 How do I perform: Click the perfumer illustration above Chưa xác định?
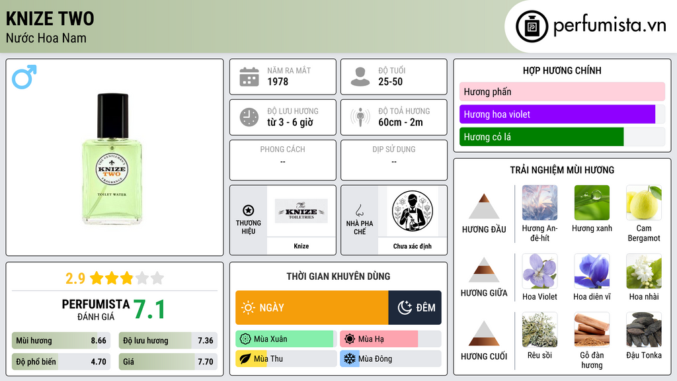[x=413, y=211]
